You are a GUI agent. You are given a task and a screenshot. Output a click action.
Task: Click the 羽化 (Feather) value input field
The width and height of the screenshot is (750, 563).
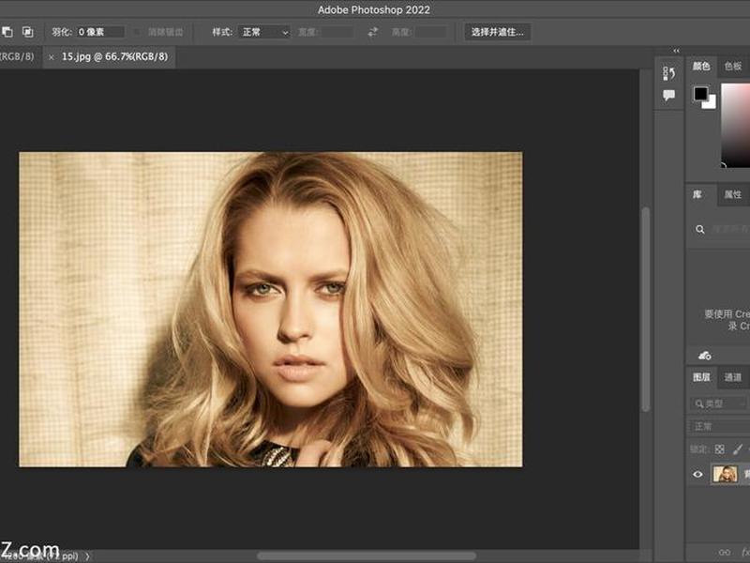pos(101,32)
